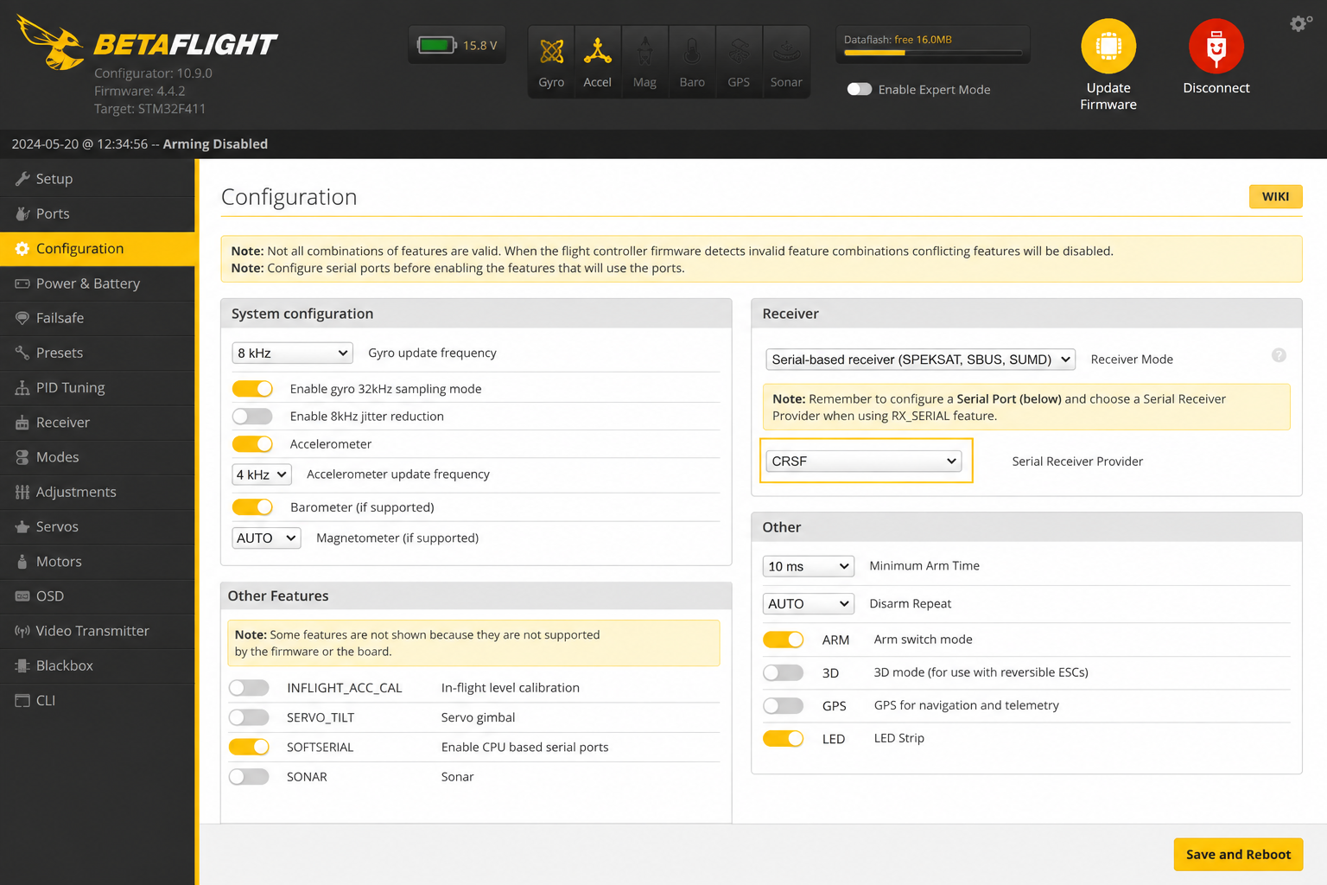Click the Servos icon in sidebar
Viewport: 1327px width, 885px height.
(x=22, y=526)
